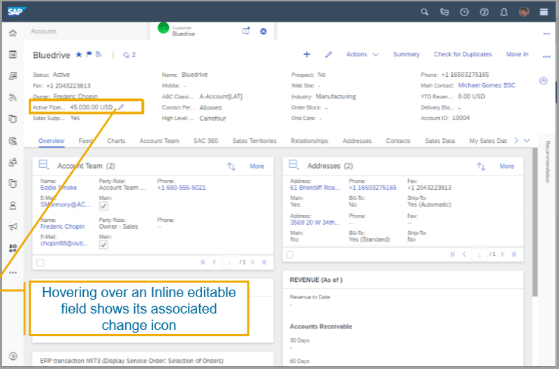559x369 pixels.
Task: Go to next page in Account Team
Action: pyautogui.click(x=252, y=262)
